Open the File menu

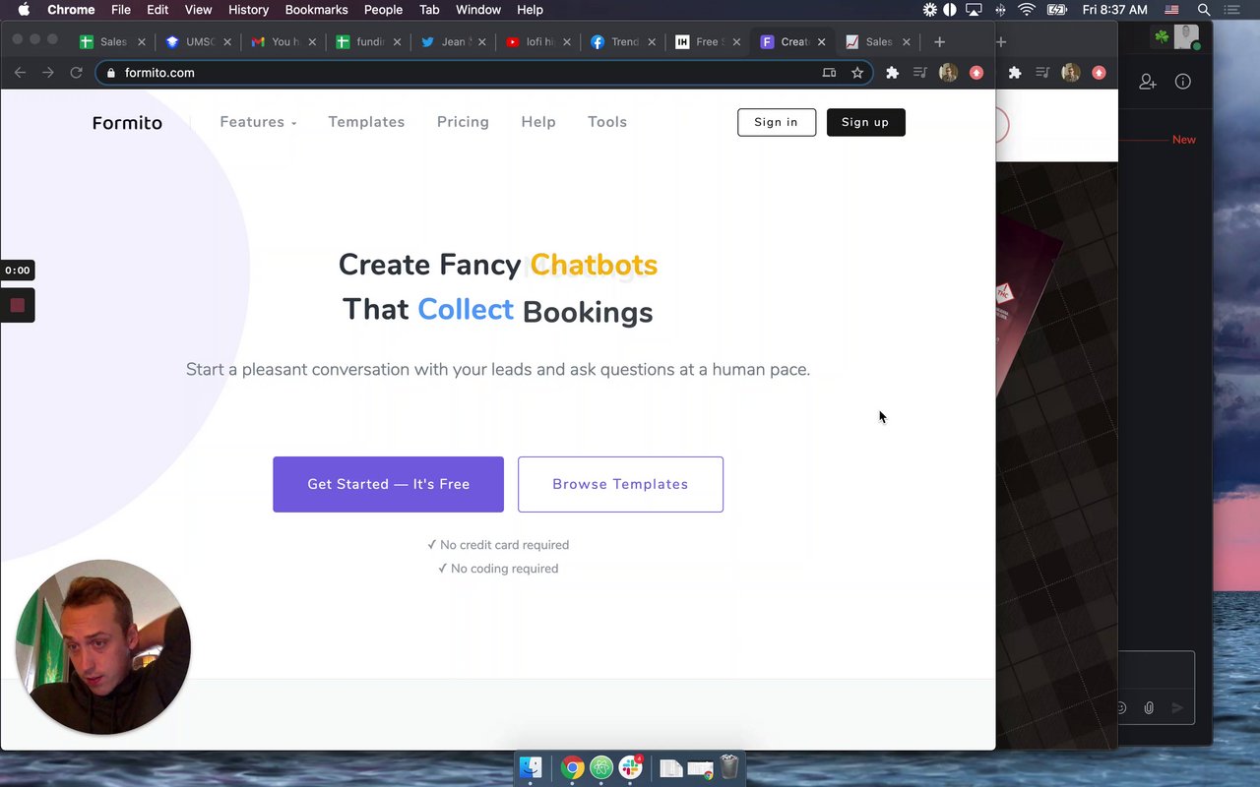point(121,10)
